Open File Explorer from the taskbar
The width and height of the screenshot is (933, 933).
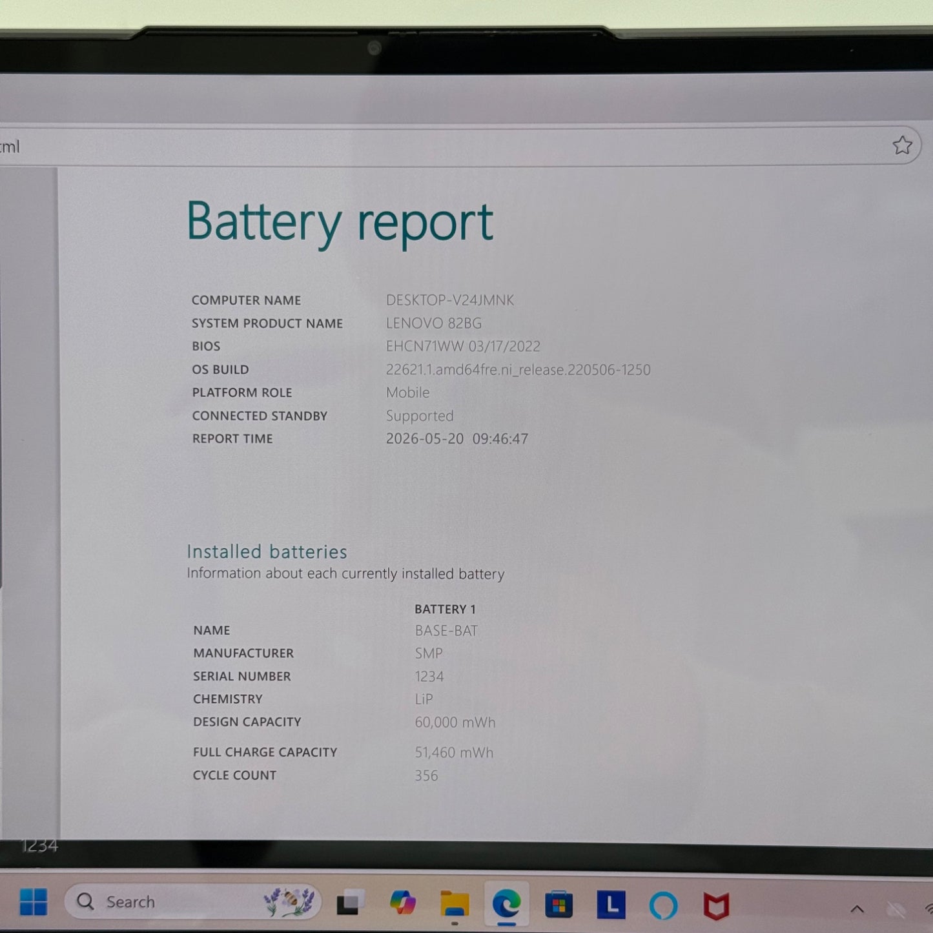pyautogui.click(x=455, y=903)
